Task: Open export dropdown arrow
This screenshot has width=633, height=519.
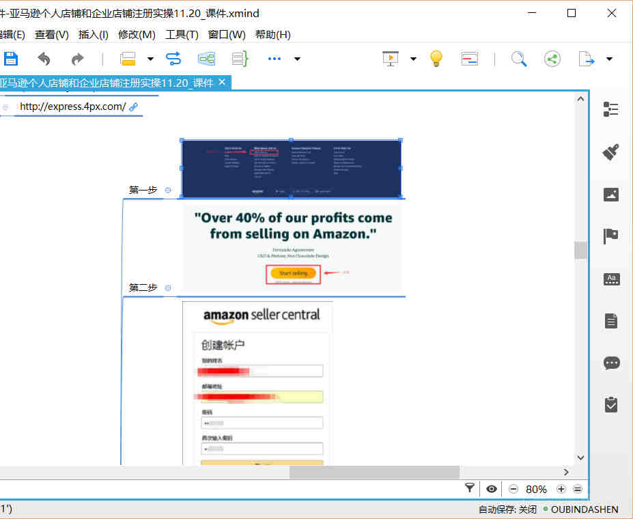Action: tap(609, 59)
